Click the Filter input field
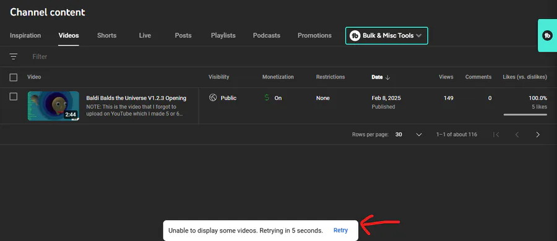The image size is (557, 241). 40,56
